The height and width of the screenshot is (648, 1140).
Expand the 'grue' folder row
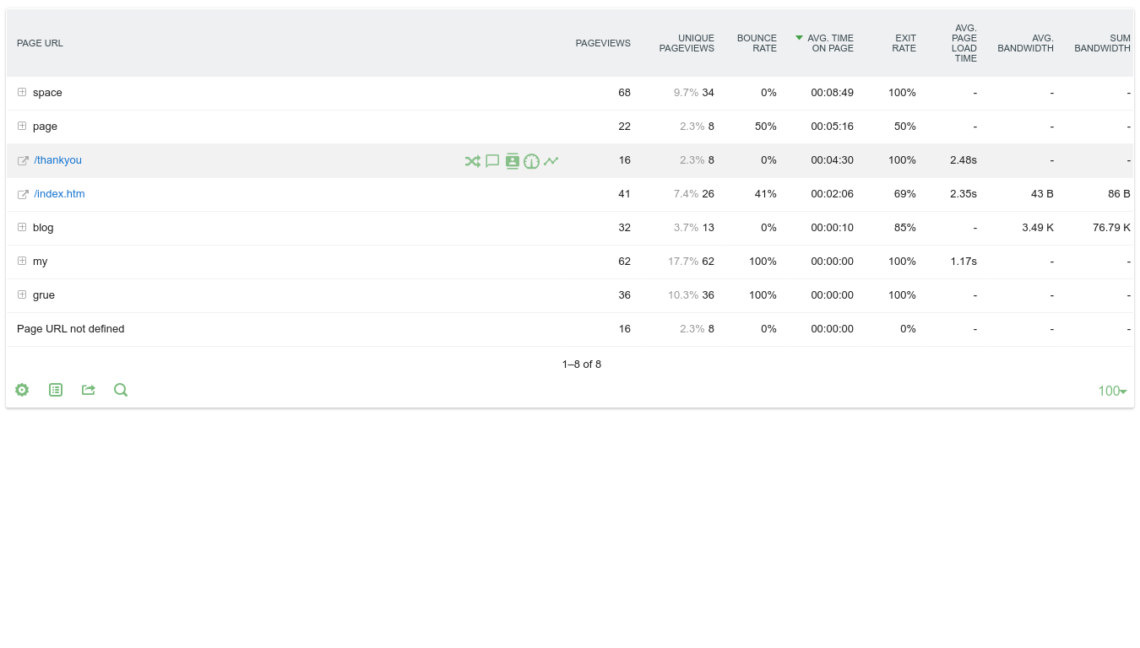22,294
